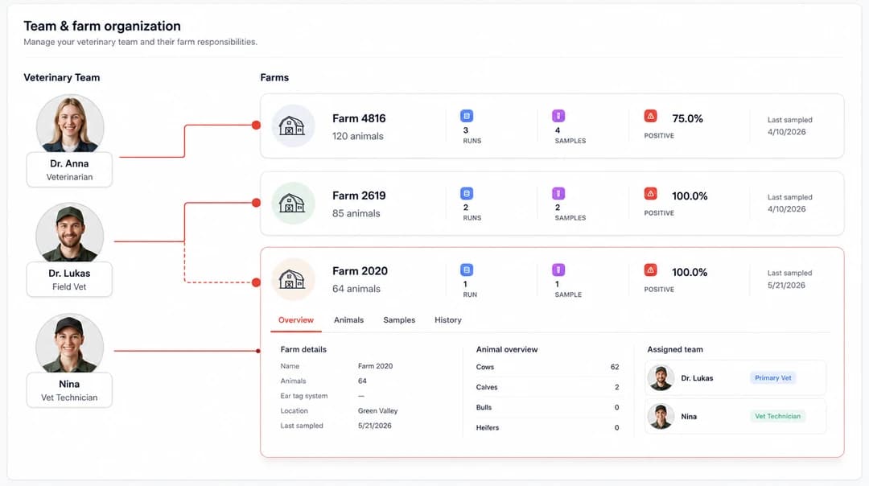This screenshot has width=869, height=486.
Task: Click the blue runs icon on Farm 4816
Action: [x=467, y=116]
